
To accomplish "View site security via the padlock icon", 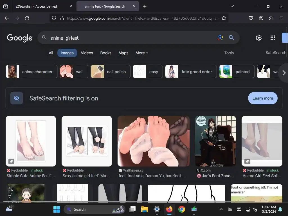I will 62,18.
